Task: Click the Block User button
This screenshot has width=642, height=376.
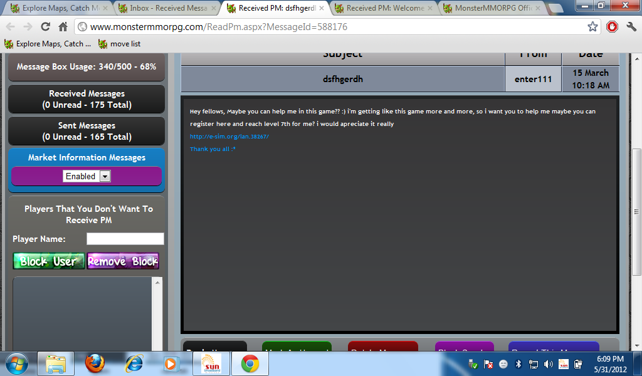Action: pyautogui.click(x=48, y=261)
